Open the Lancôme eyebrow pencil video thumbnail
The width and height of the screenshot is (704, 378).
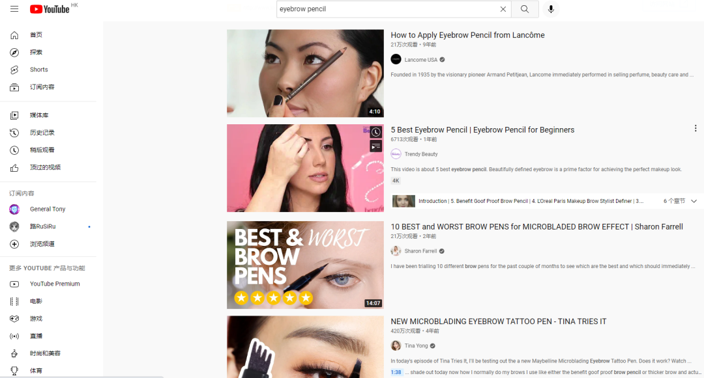(x=305, y=74)
